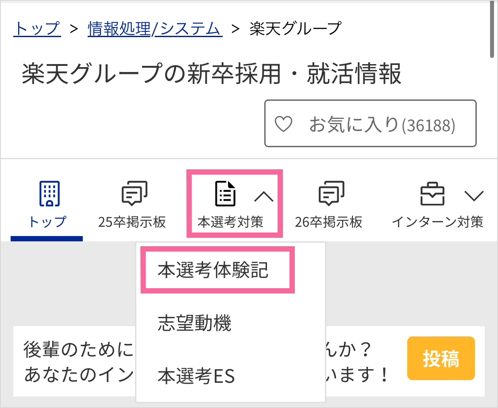Select 本選考ES from the dropdown
The width and height of the screenshot is (498, 408).
[x=196, y=377]
